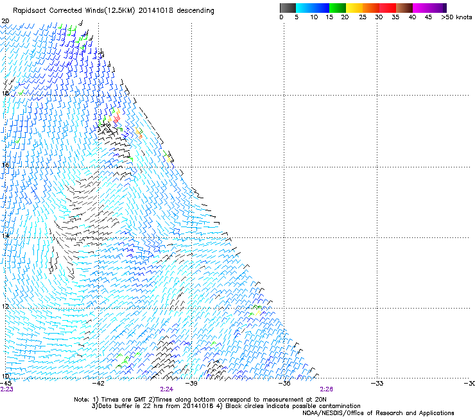Click the '40' knots label under color bar
Image resolution: width=475 pixels, height=417 pixels.
click(412, 17)
